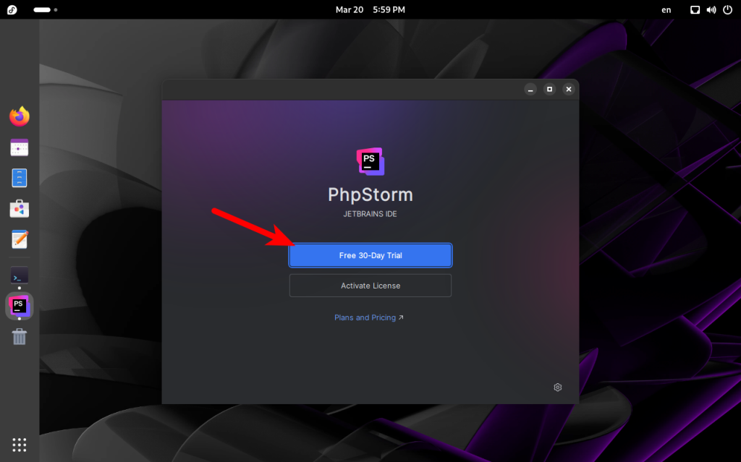741x462 pixels.
Task: Click the PhpStorm logo in the dialog
Action: 370,161
